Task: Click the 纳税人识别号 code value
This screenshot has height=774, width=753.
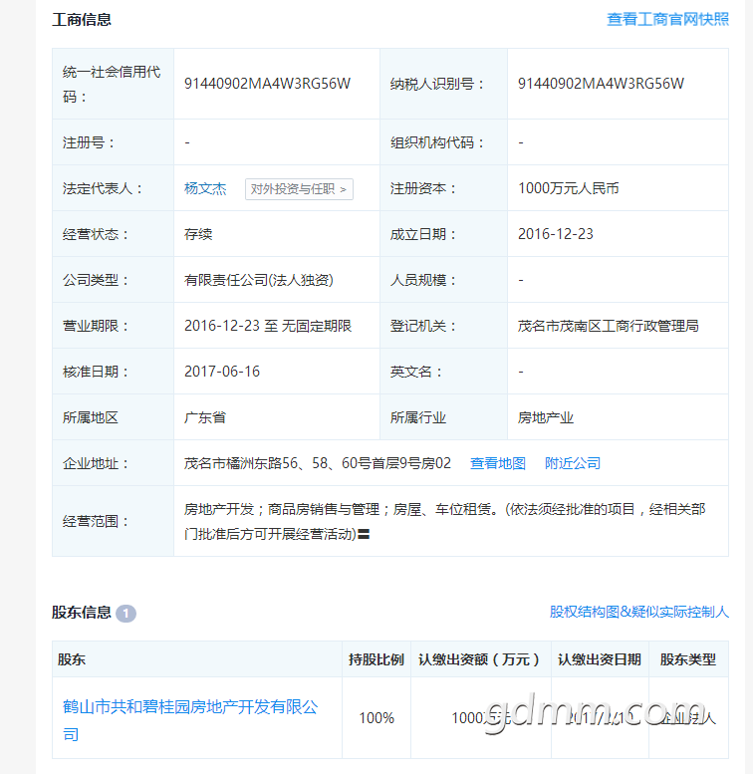Action: click(601, 84)
